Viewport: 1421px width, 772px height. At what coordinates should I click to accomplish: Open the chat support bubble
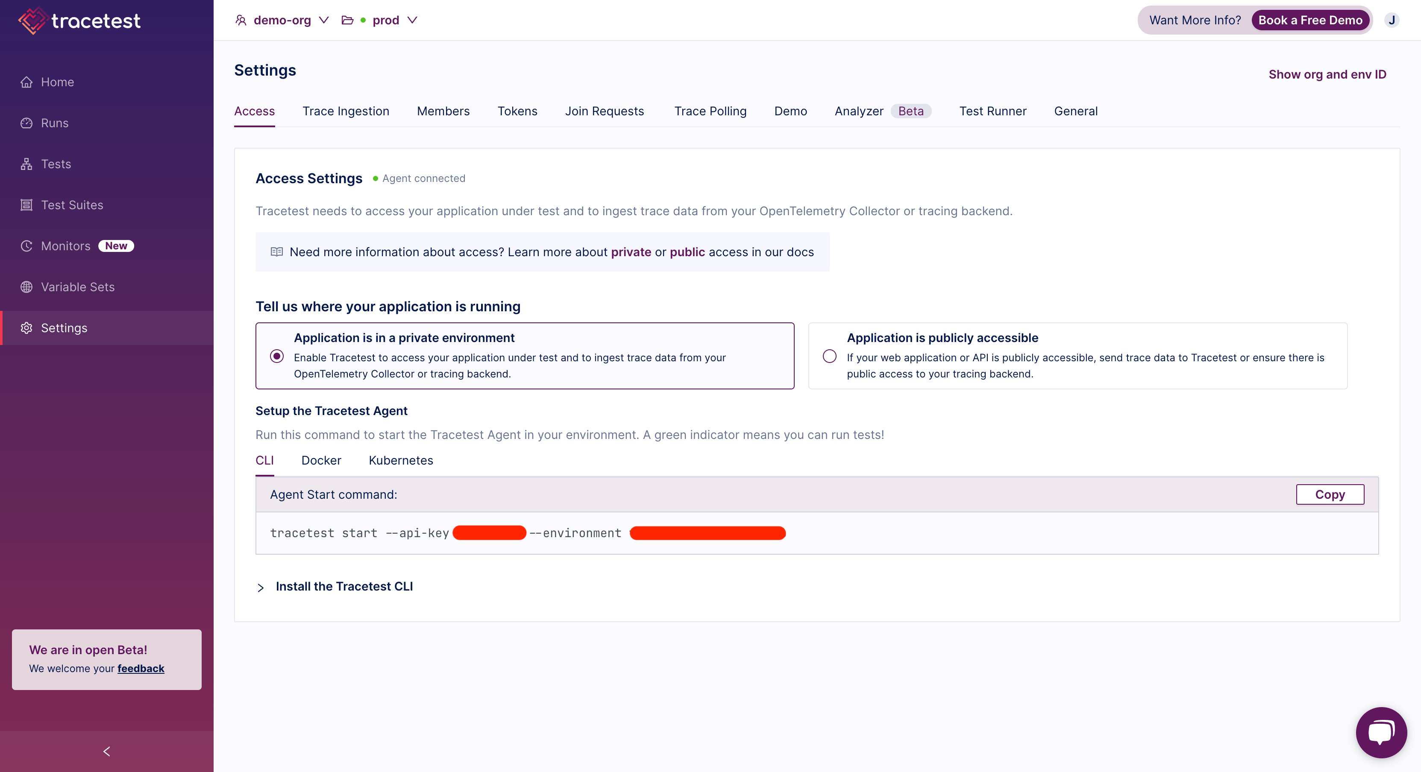[x=1381, y=732]
